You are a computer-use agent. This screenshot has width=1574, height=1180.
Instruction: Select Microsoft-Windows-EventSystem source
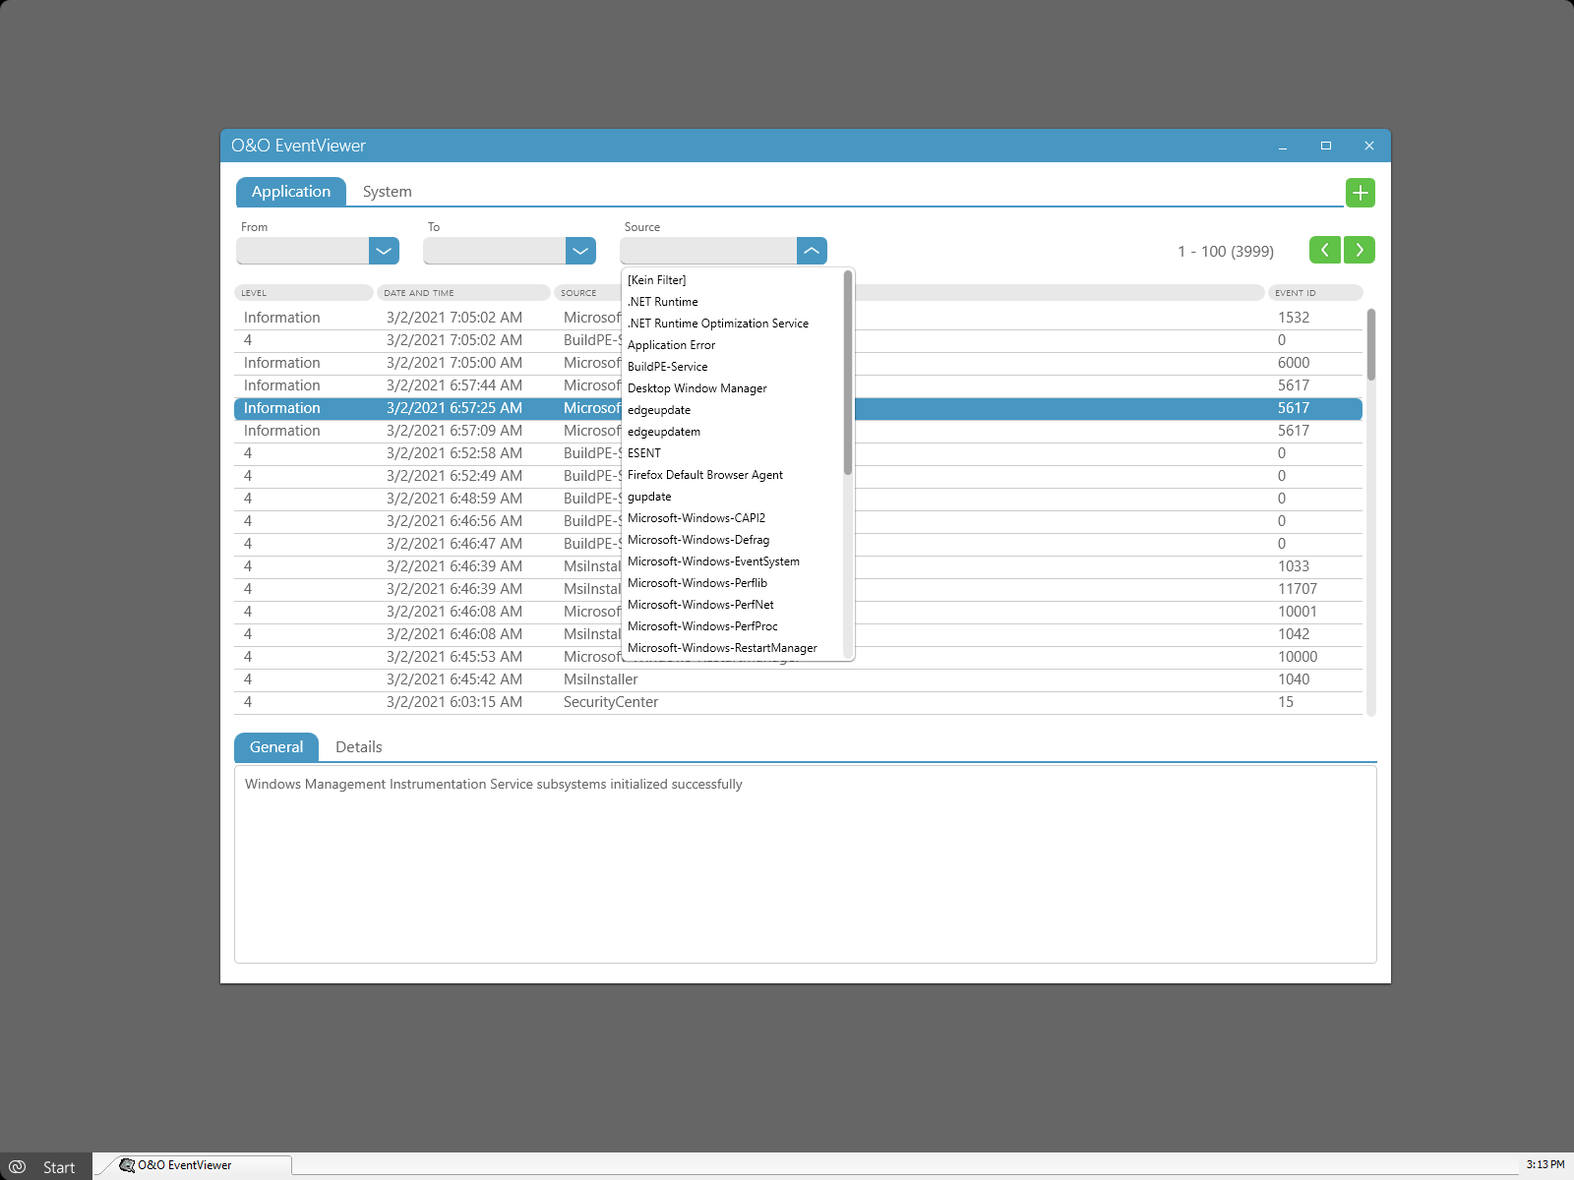[x=733, y=561]
